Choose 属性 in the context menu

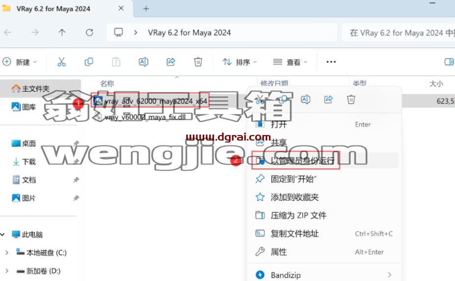pyautogui.click(x=324, y=252)
